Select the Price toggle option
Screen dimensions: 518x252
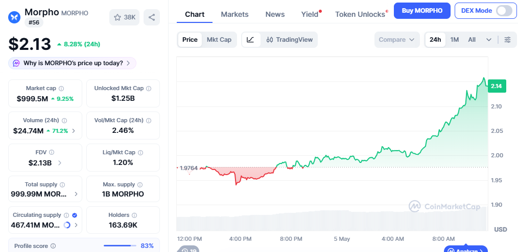tap(190, 40)
